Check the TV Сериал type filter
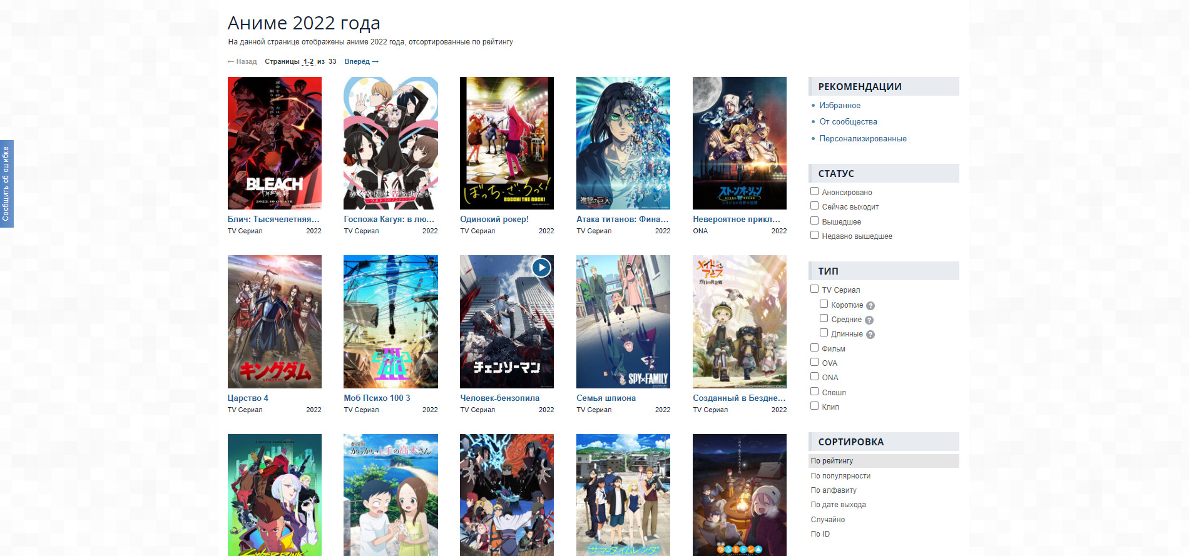Screen dimensions: 1189x556 [814, 289]
